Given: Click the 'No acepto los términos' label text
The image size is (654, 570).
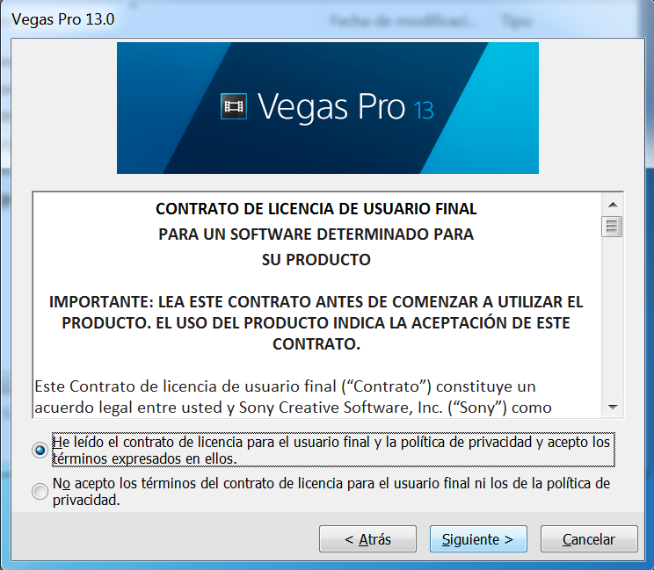Looking at the screenshot, I should coord(331,491).
